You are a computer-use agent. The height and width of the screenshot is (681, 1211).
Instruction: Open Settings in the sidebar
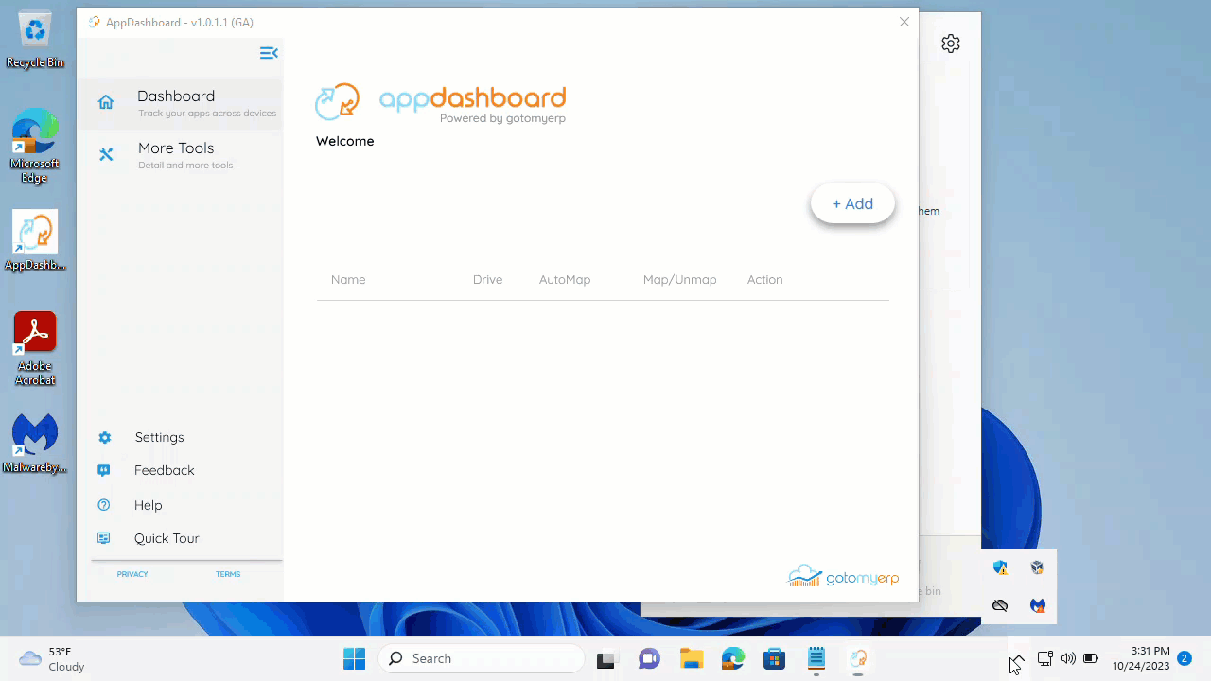(x=159, y=437)
